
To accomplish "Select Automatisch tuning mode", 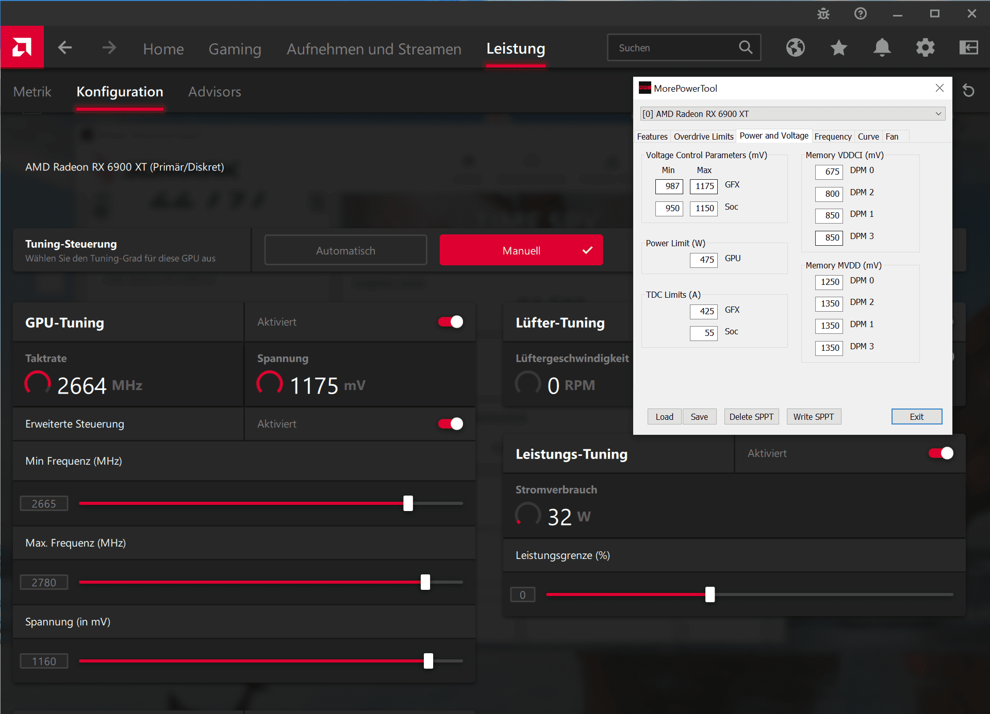I will [345, 250].
